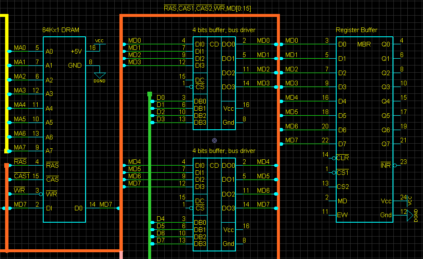Click the D4 net label on lower buffer
This screenshot has height=259, width=423.
[160, 218]
